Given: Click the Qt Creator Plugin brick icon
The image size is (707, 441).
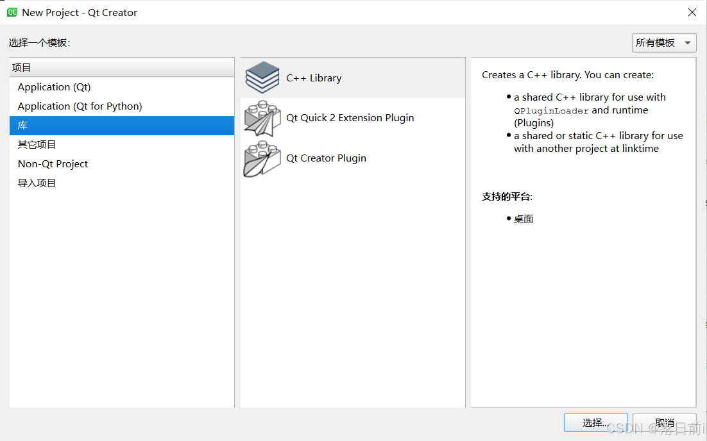Looking at the screenshot, I should 262,158.
